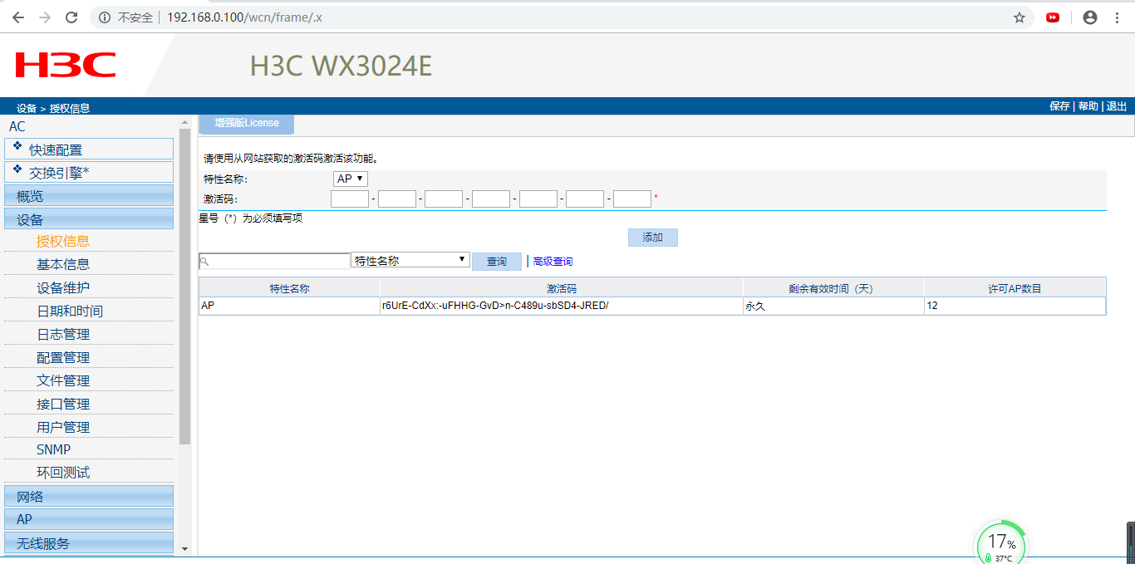
Task: Click the H3C WX3024E title
Action: coord(341,66)
